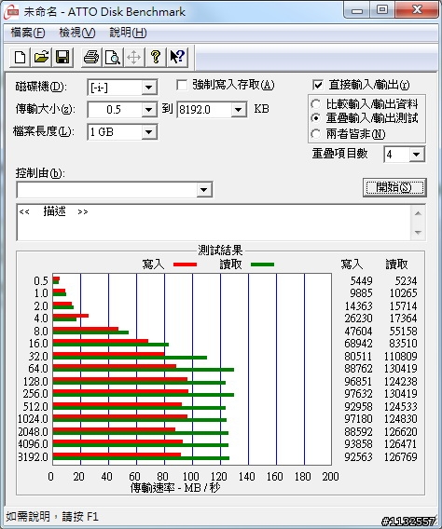The width and height of the screenshot is (442, 529).
Task: Click the 測試結果 group title
Action: [220, 251]
